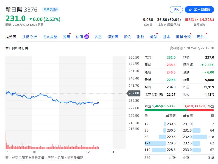Click the red 外盤 portion of ratio bar
The height and width of the screenshot is (164, 218).
tap(201, 110)
